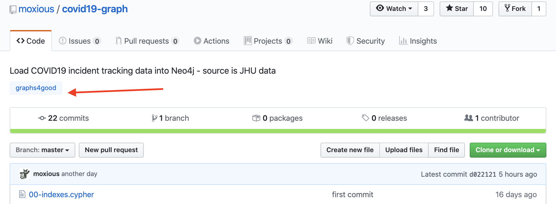Click the pull request icon on its tab
This screenshot has width=556, height=204.
click(x=118, y=41)
